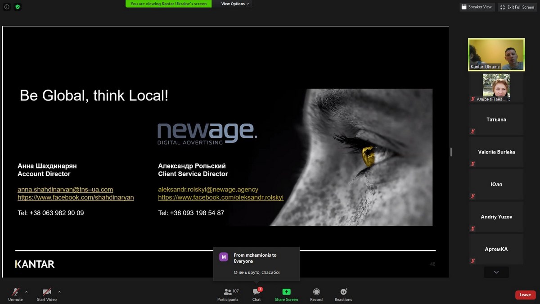The image size is (540, 304).
Task: Open the Reactions menu
Action: point(343,295)
